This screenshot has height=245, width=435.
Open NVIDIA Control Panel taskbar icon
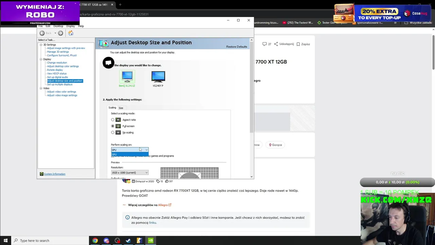click(x=151, y=241)
